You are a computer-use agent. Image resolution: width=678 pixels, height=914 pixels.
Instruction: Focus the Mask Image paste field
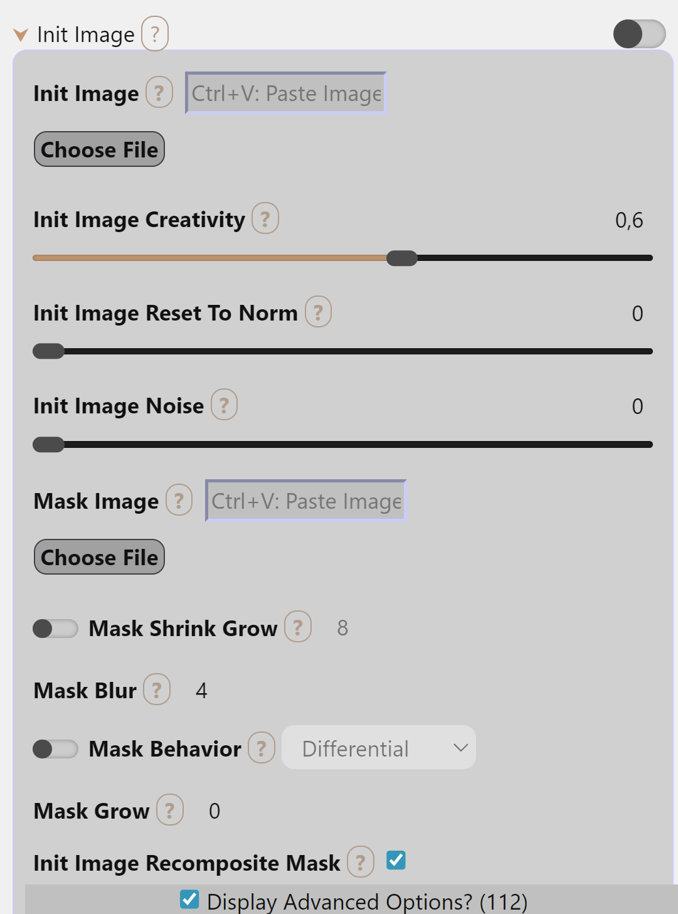[306, 501]
